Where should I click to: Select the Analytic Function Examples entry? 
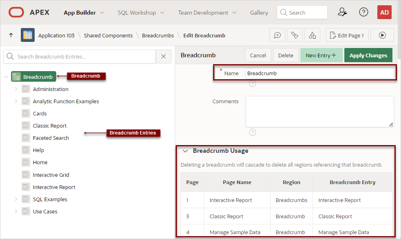66,101
